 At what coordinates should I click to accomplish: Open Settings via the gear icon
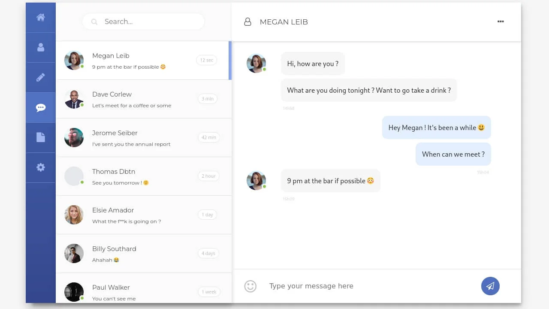(41, 167)
